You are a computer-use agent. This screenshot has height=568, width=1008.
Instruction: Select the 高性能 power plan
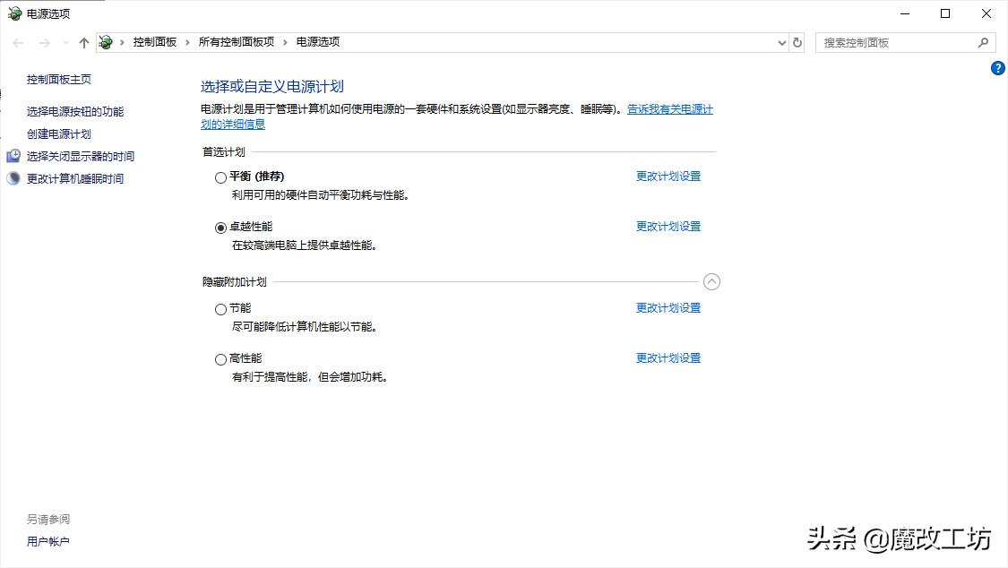(x=220, y=358)
